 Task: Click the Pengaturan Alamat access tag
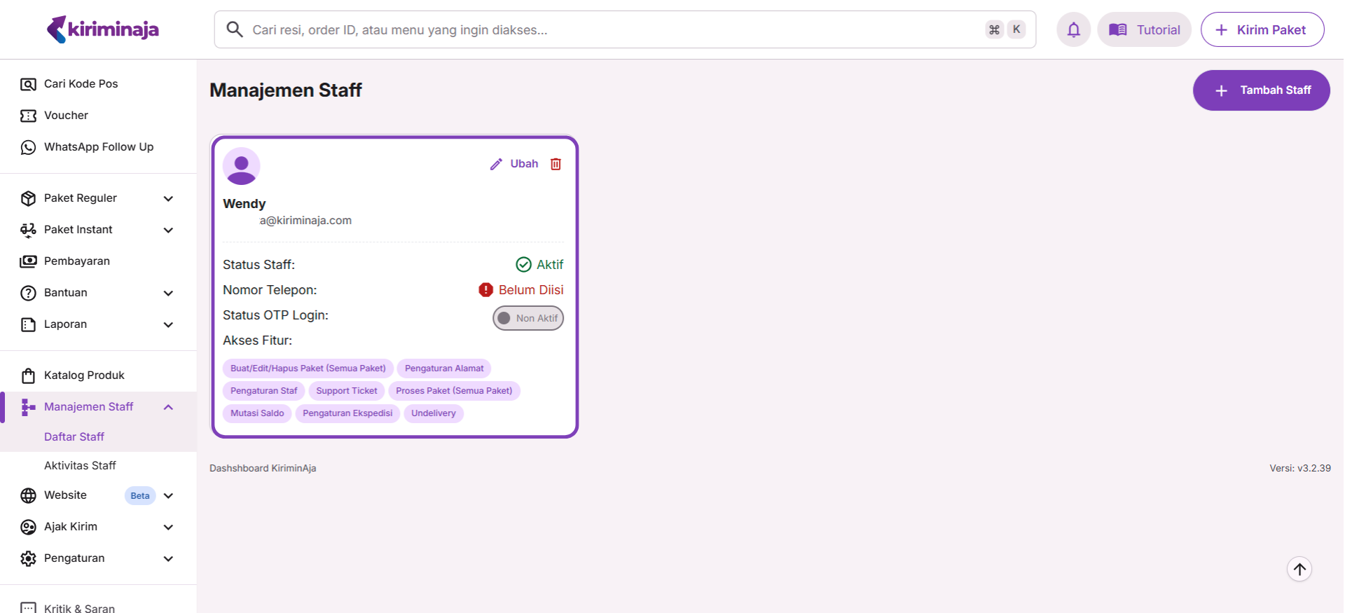[x=444, y=369]
